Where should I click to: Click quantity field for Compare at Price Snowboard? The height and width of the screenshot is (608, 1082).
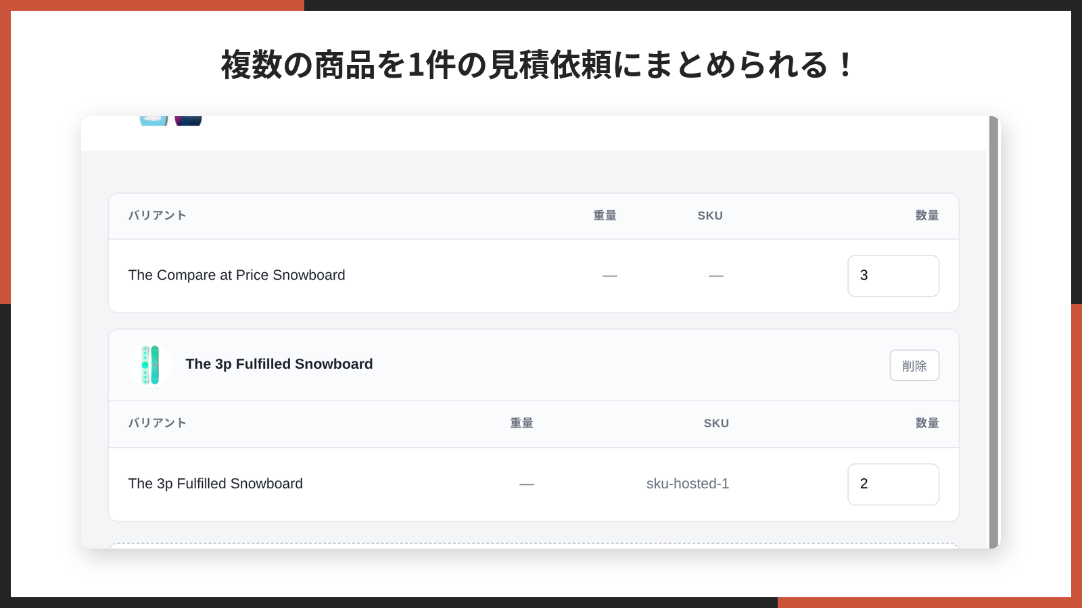click(x=893, y=276)
